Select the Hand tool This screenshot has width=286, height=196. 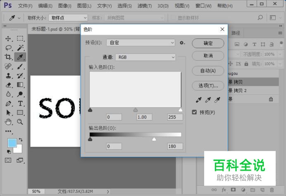(x=8, y=122)
